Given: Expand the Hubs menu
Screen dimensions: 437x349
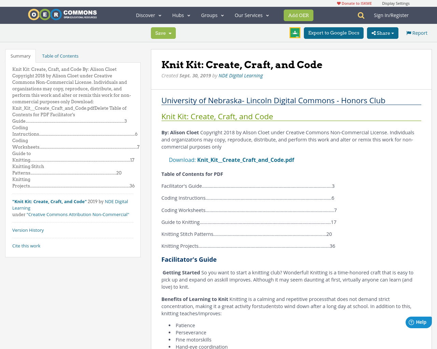Looking at the screenshot, I should [x=180, y=15].
